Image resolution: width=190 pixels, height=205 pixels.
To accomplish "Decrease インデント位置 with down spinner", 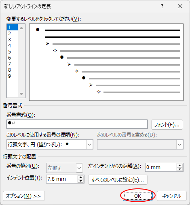I will pos(80,181).
